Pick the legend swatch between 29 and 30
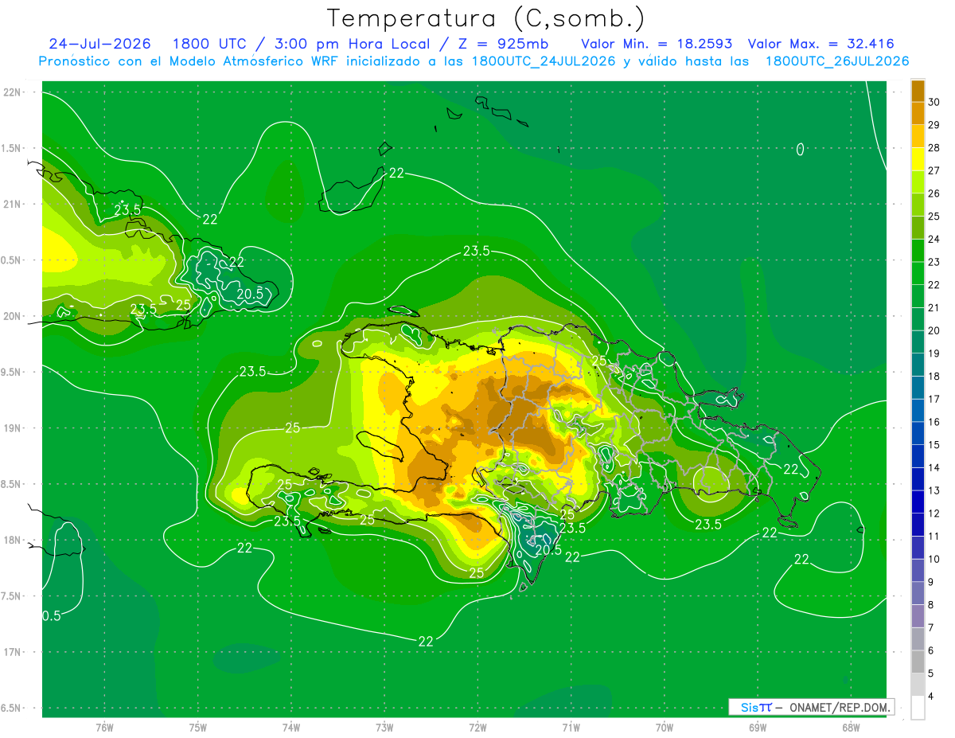 click(918, 113)
